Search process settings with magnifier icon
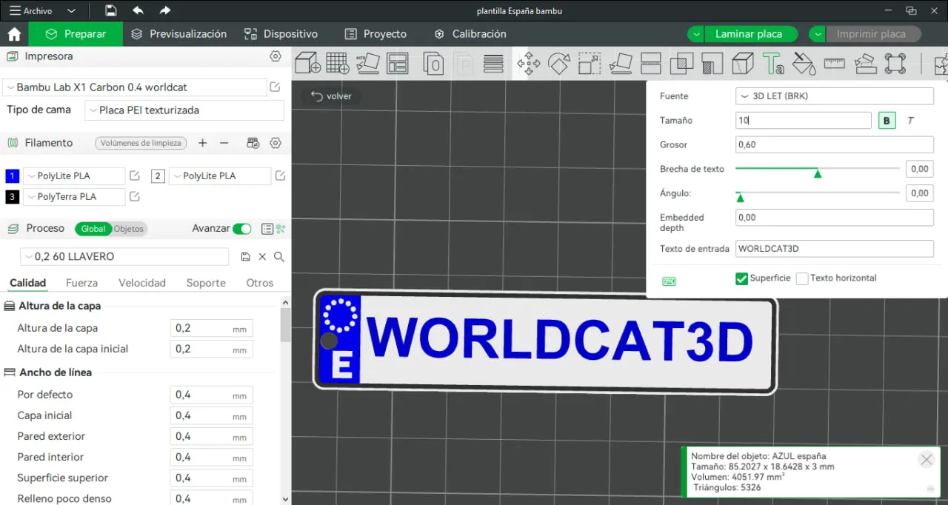948x505 pixels. coord(279,257)
